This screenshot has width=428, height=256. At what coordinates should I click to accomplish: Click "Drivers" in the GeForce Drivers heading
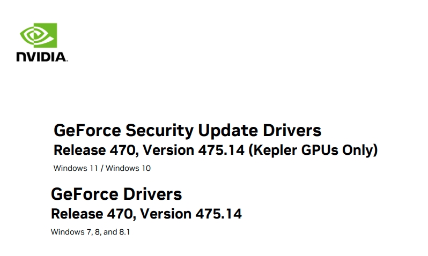click(152, 194)
